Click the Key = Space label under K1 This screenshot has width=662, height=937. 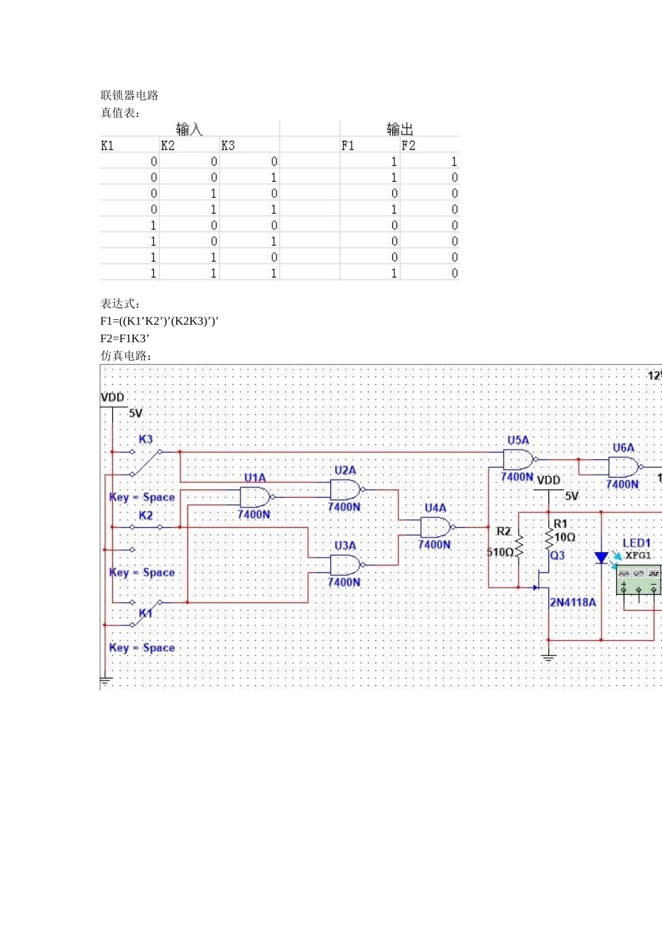142,648
